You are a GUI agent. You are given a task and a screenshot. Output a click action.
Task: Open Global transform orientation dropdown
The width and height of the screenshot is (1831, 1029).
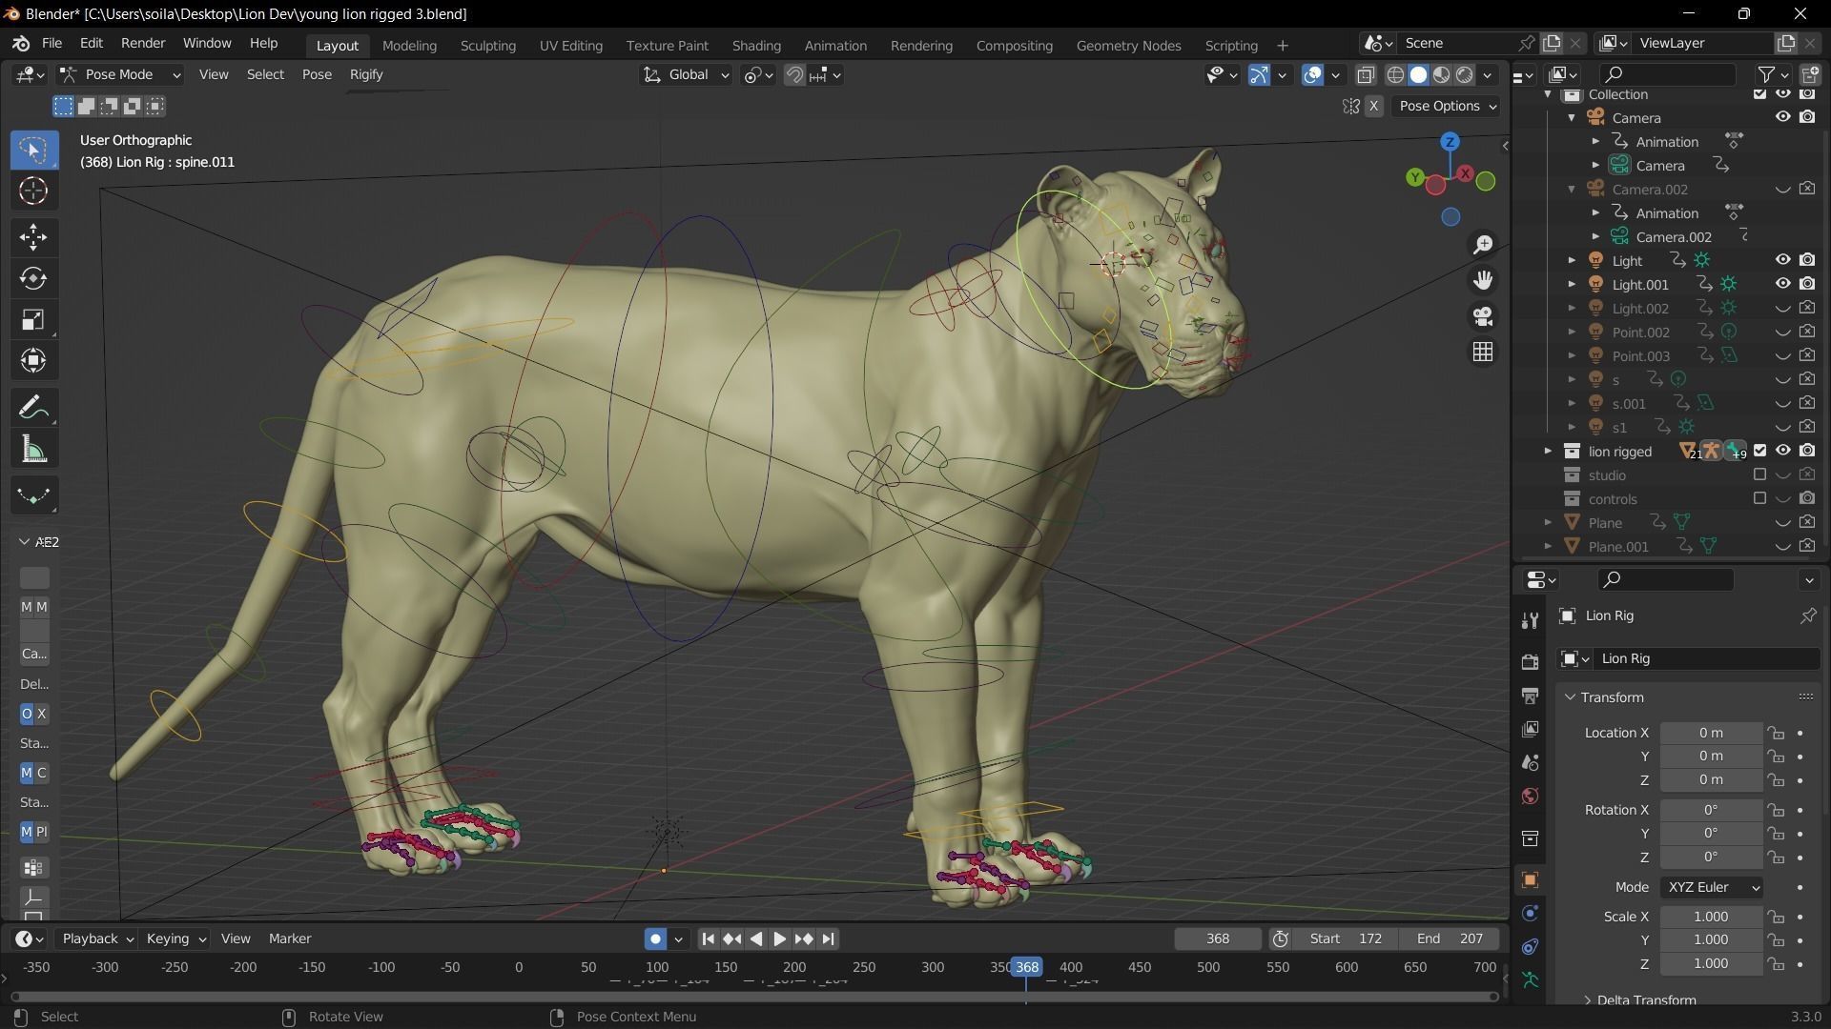686,74
